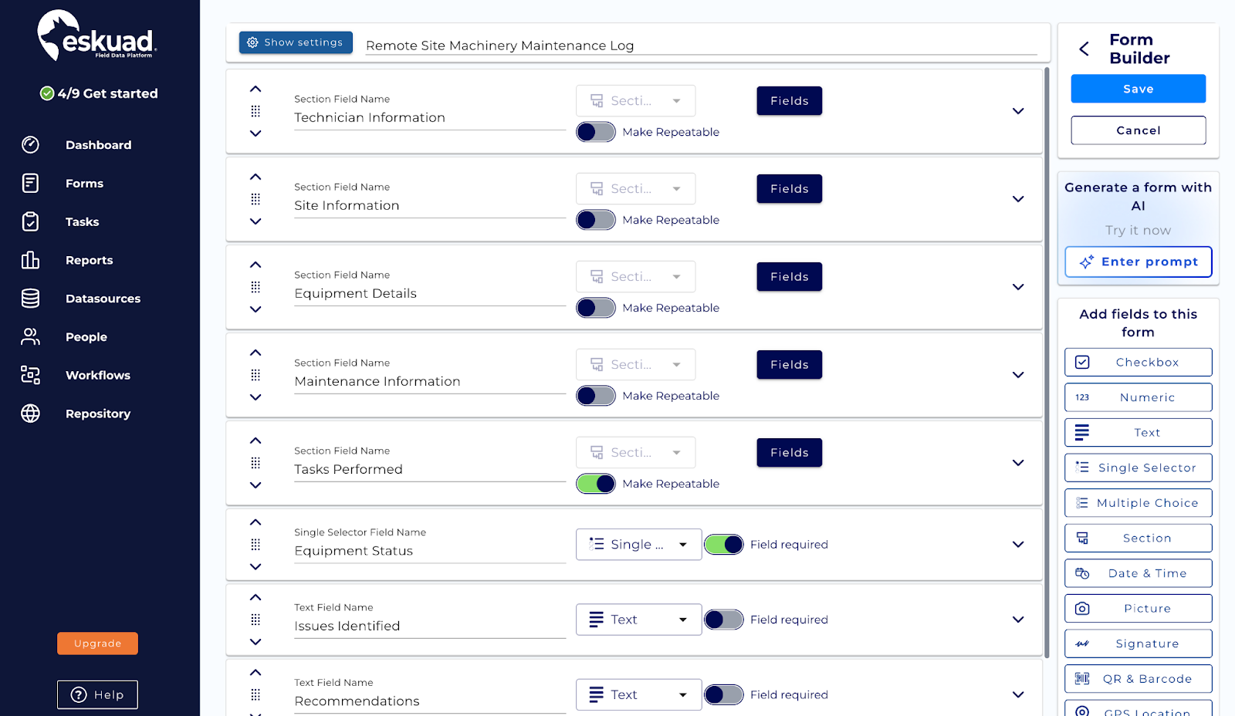Image resolution: width=1235 pixels, height=716 pixels.
Task: Click the eskuad logo
Action: pyautogui.click(x=97, y=35)
